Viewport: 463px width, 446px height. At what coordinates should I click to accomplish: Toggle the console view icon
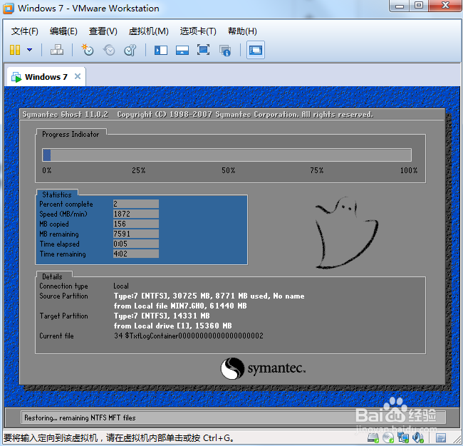point(256,50)
